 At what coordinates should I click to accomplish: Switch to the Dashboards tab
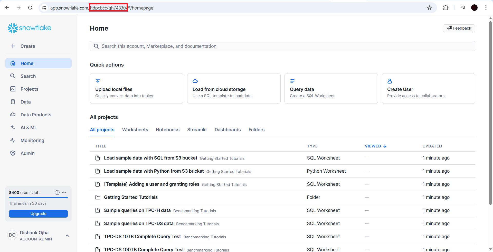228,130
